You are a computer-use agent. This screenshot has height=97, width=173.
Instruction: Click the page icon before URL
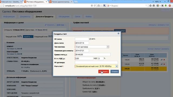click(4, 6)
